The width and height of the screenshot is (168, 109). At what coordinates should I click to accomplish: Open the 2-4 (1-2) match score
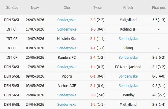point(97,57)
